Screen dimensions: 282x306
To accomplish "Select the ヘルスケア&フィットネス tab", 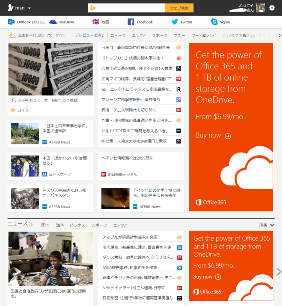I will coord(244,36).
